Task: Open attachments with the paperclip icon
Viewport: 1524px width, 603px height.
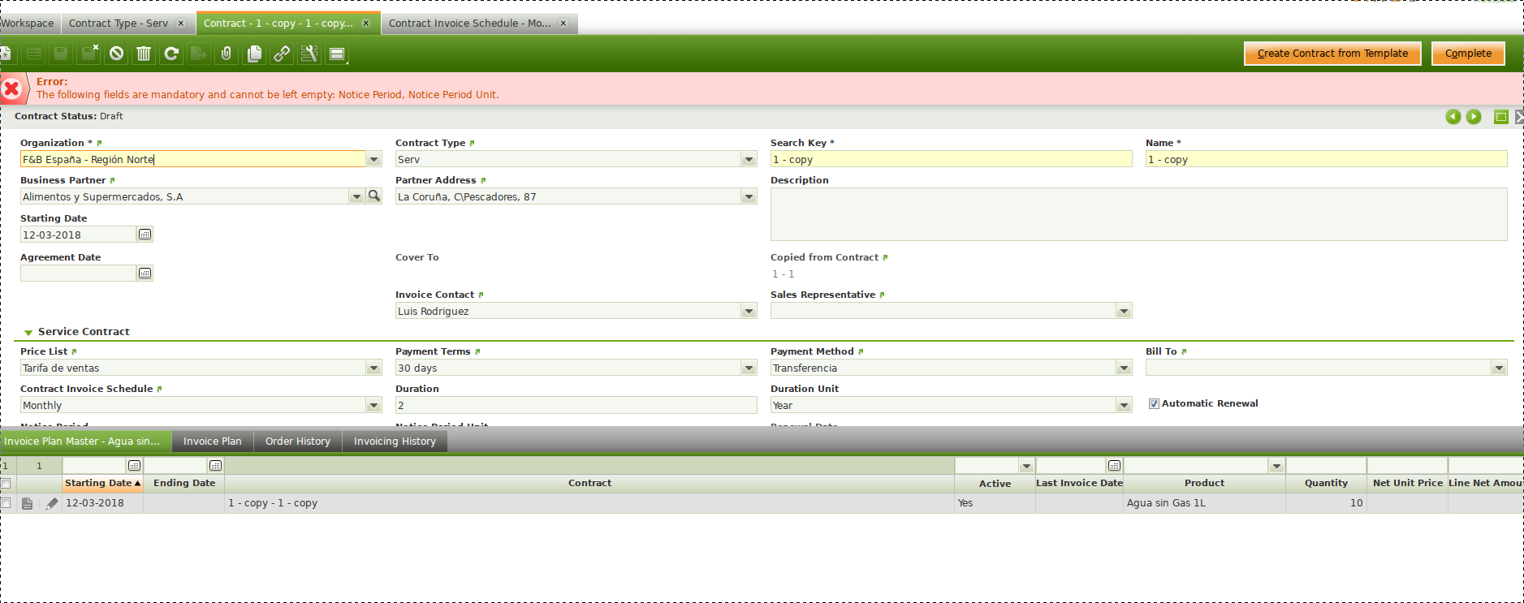Action: [x=227, y=54]
